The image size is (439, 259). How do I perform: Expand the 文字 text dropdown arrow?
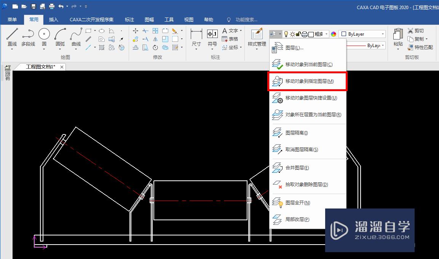point(241,31)
